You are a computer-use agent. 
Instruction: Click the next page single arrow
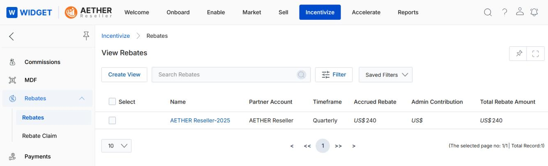pyautogui.click(x=354, y=146)
